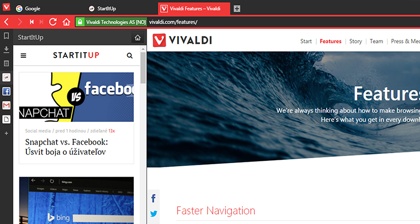Open the Notes panel
The image size is (420, 224).
point(6,63)
